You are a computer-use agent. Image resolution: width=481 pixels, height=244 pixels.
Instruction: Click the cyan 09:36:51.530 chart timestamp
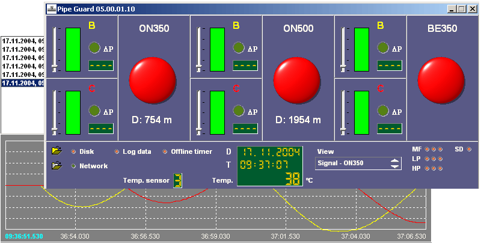coord(24,236)
